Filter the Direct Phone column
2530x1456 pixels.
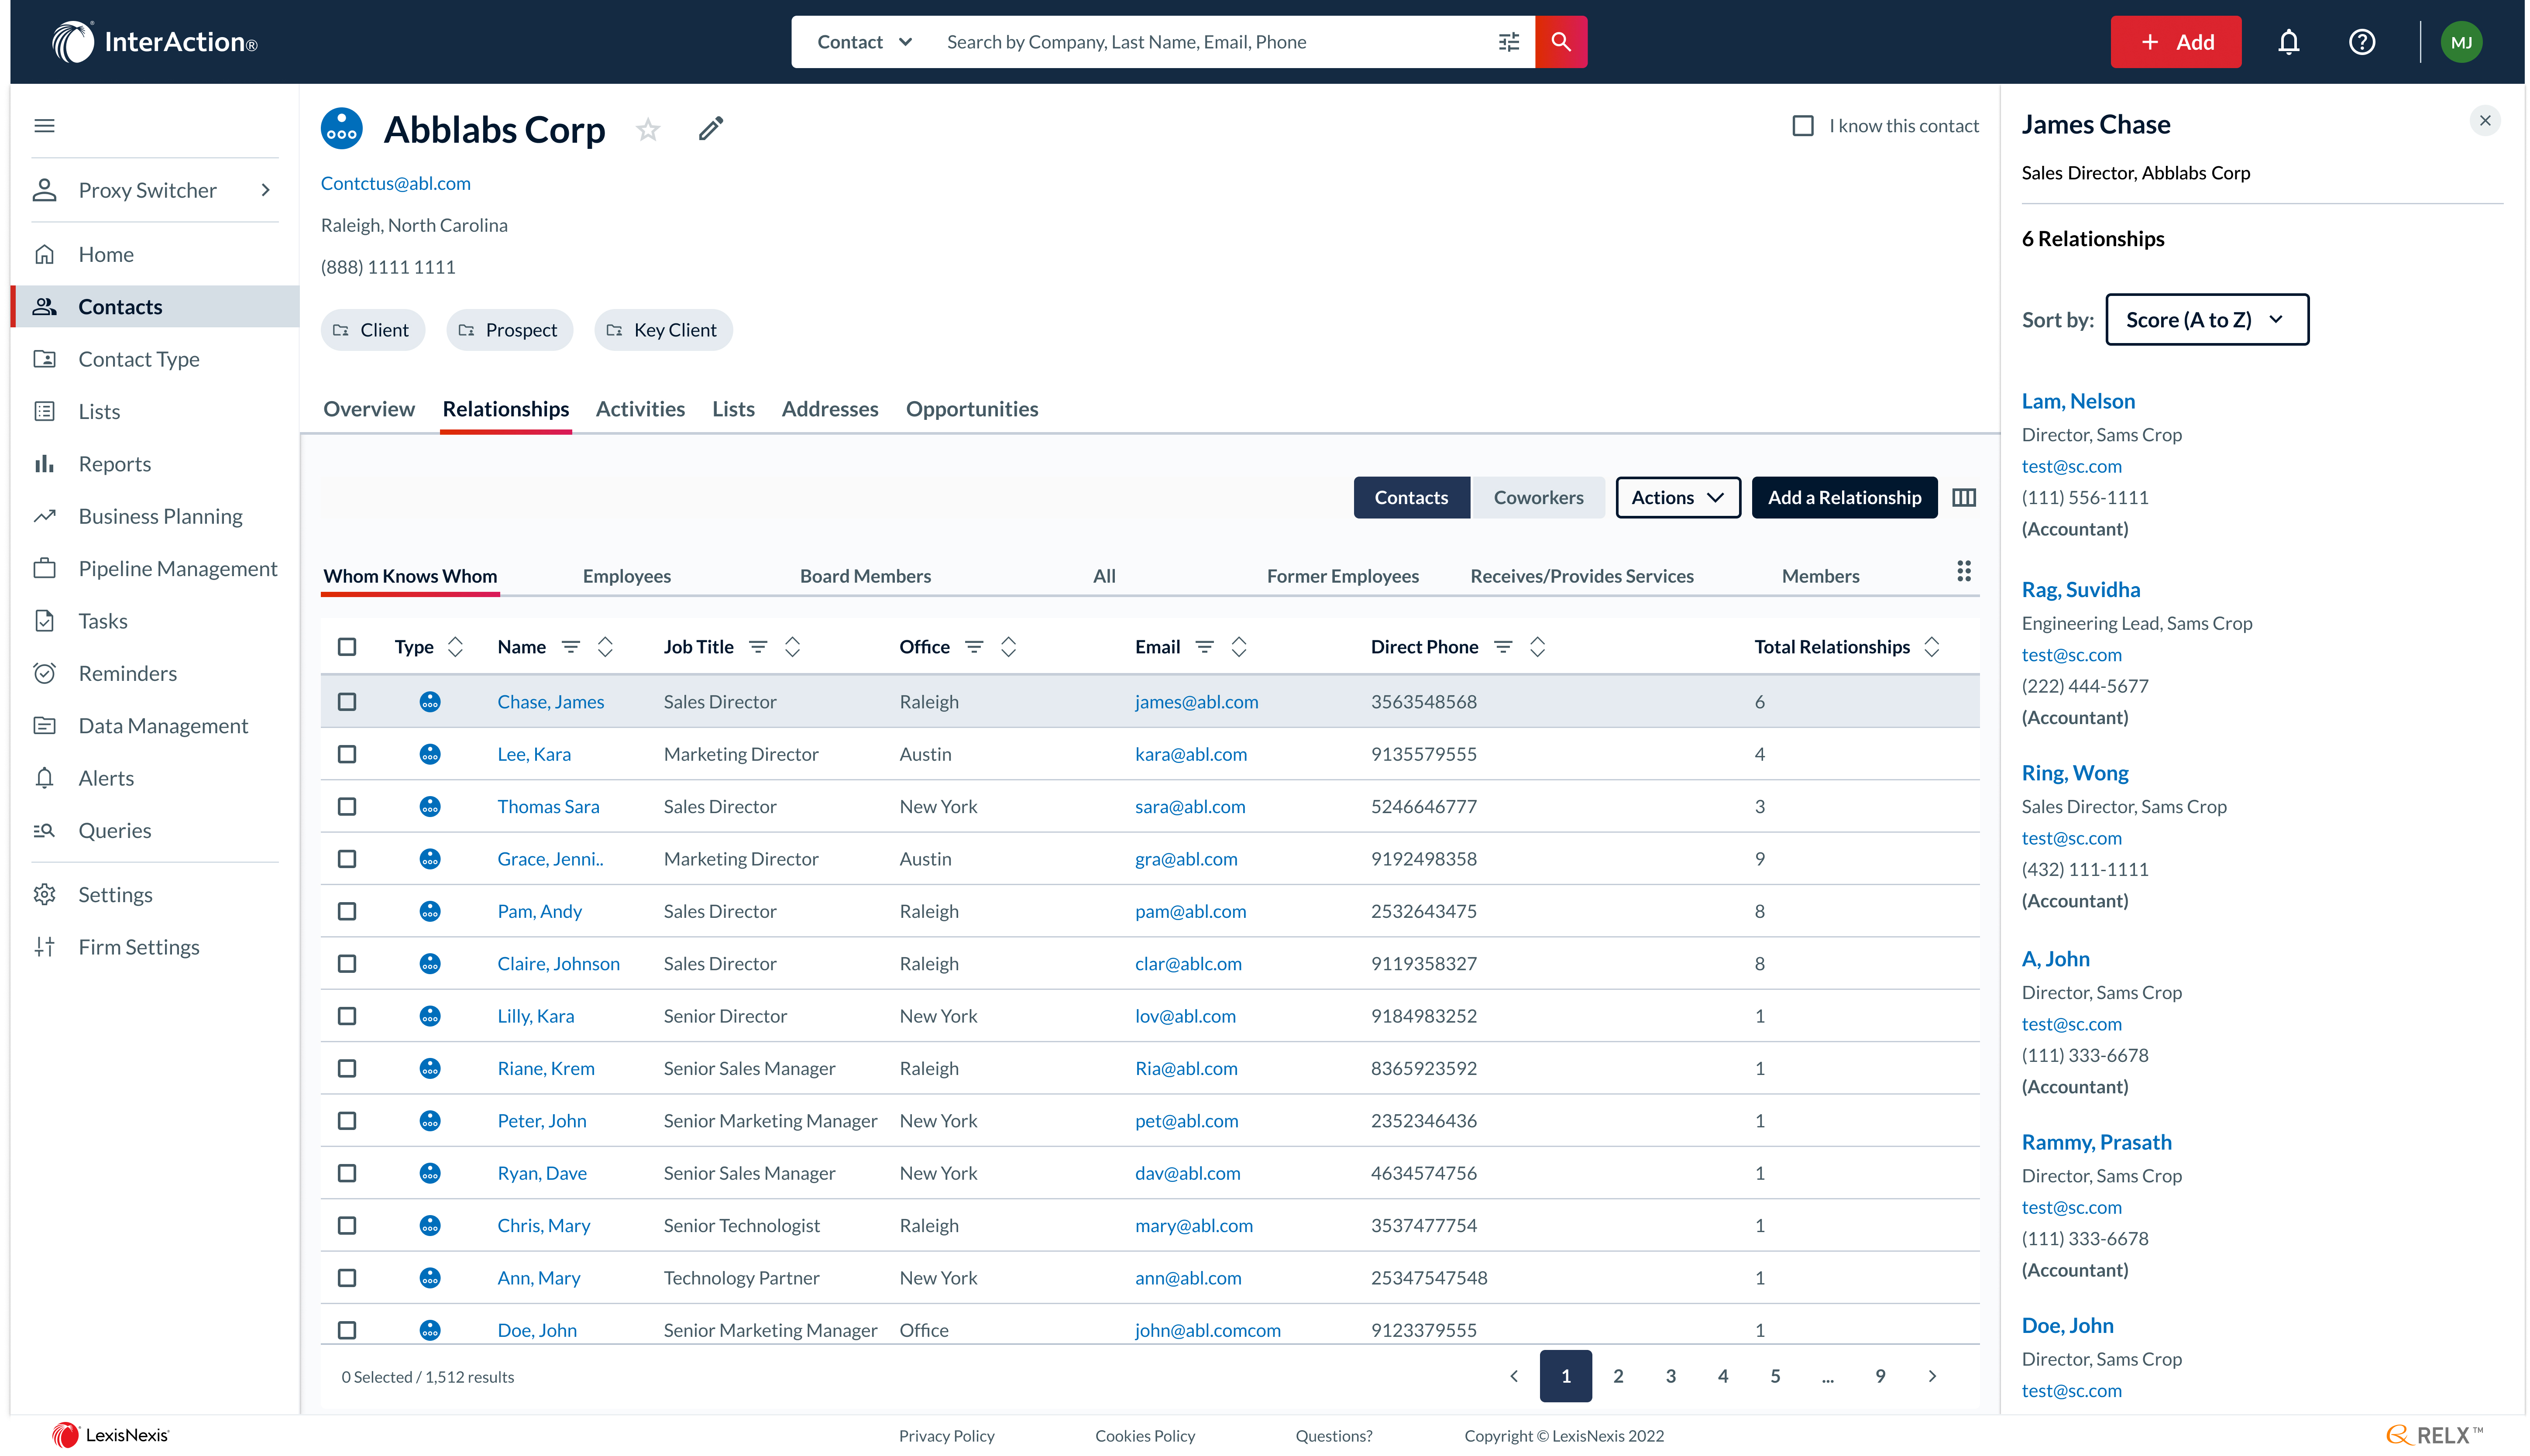[x=1502, y=647]
